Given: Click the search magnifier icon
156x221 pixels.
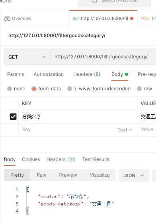Looking at the screenshot, I should (94, 1).
